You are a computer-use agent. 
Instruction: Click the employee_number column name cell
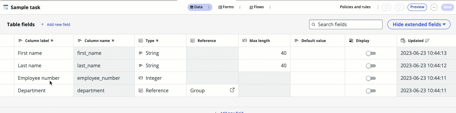click(x=104, y=78)
